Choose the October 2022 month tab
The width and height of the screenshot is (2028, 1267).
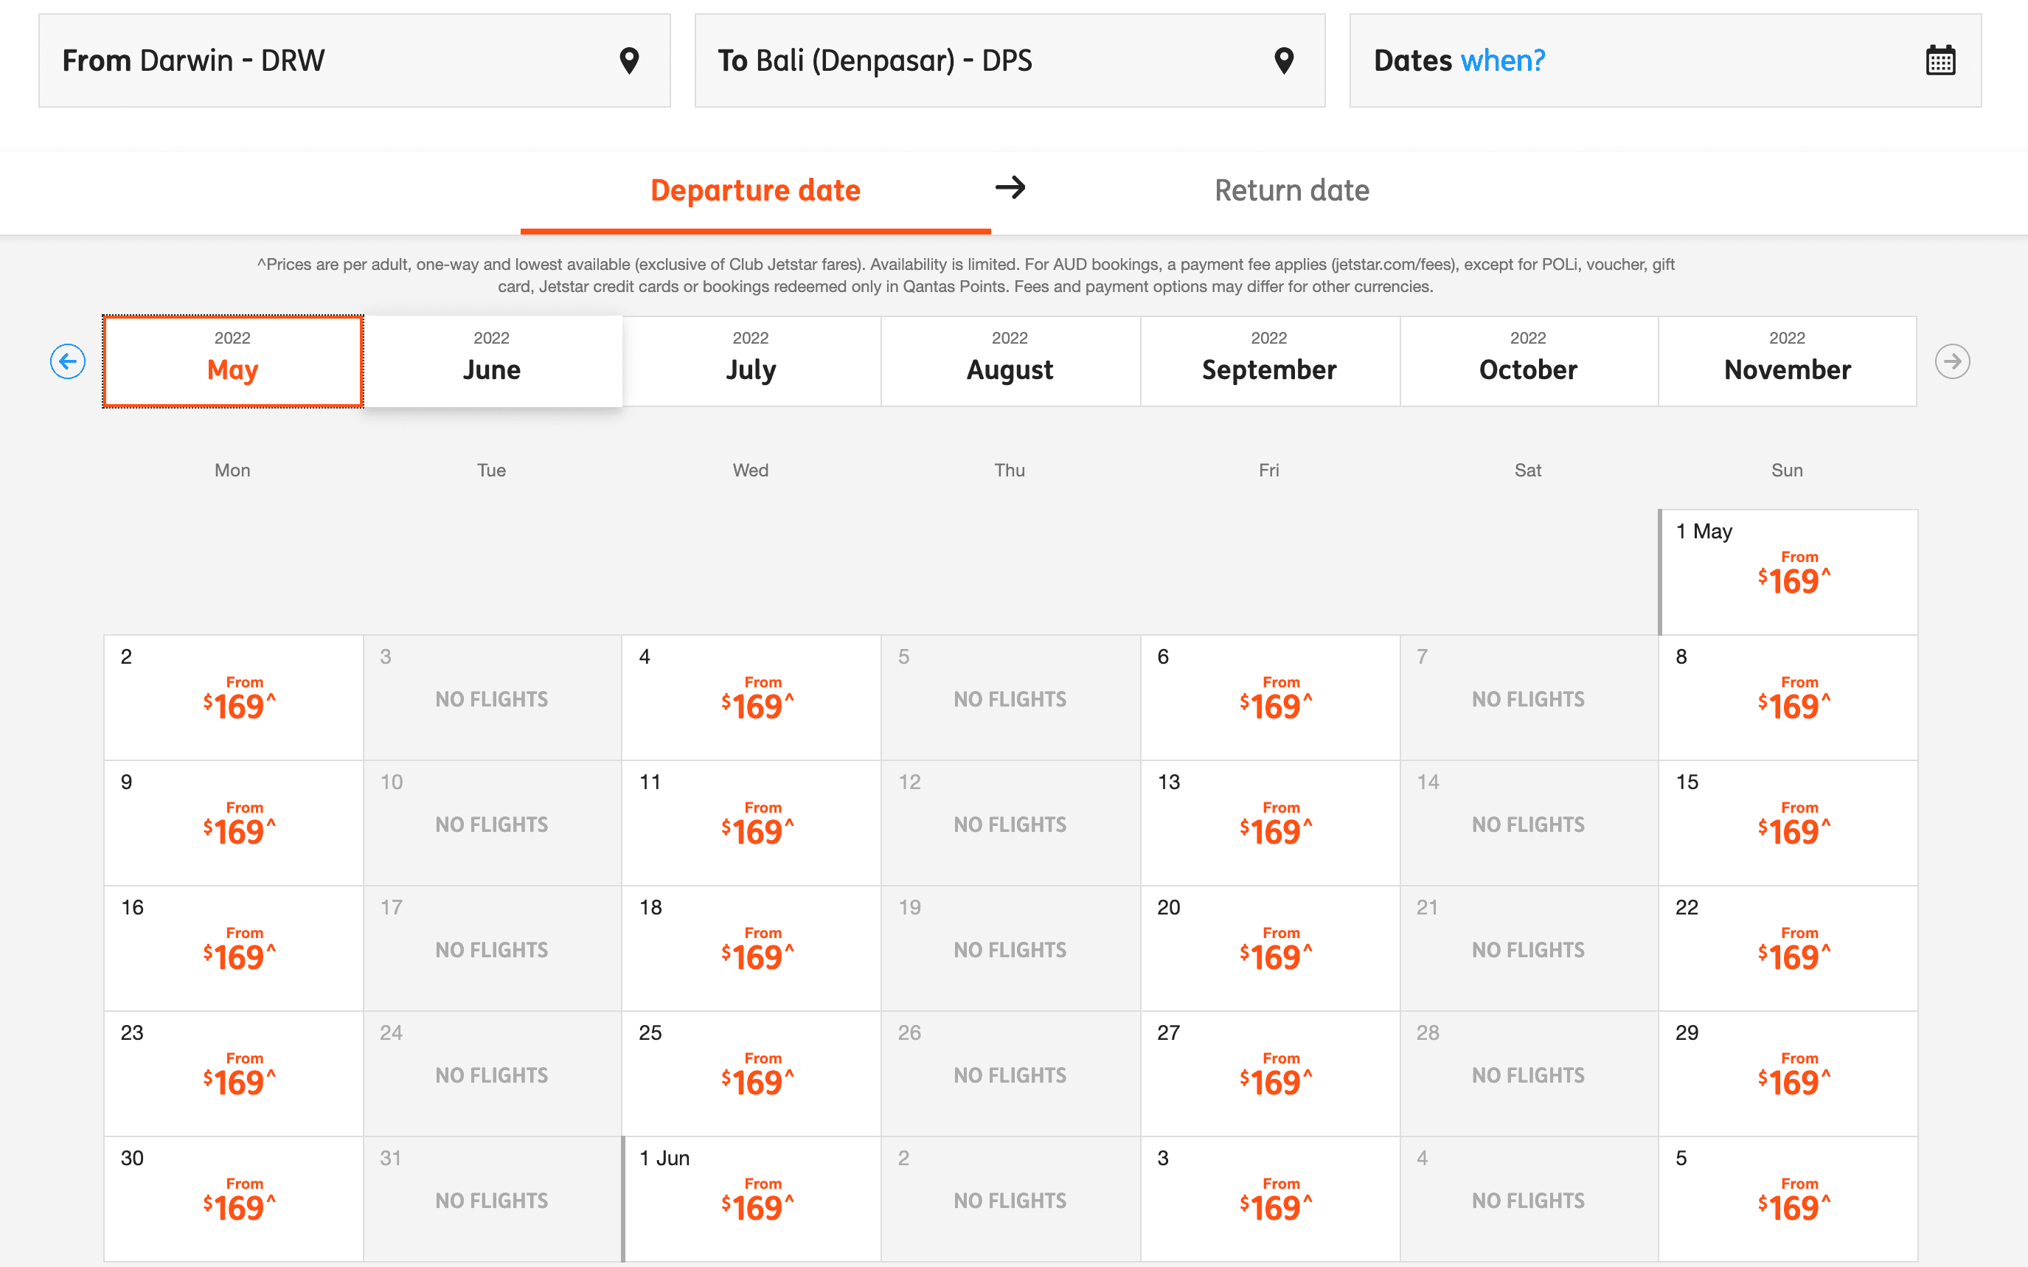pos(1528,361)
